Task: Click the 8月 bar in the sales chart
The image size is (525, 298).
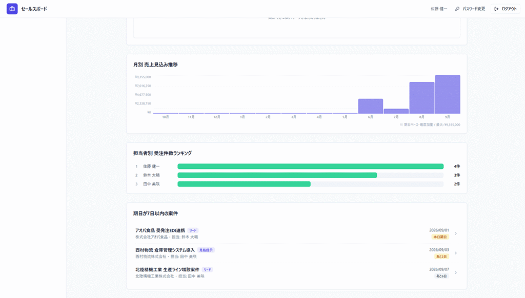Action: coord(422,98)
